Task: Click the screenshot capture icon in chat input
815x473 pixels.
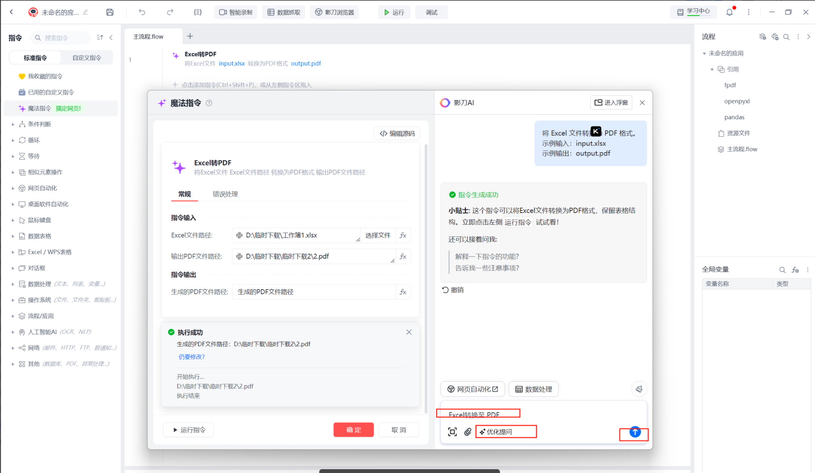Action: (x=452, y=431)
